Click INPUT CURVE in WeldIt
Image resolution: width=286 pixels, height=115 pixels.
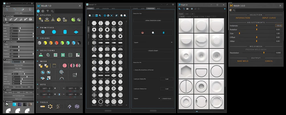(269, 18)
